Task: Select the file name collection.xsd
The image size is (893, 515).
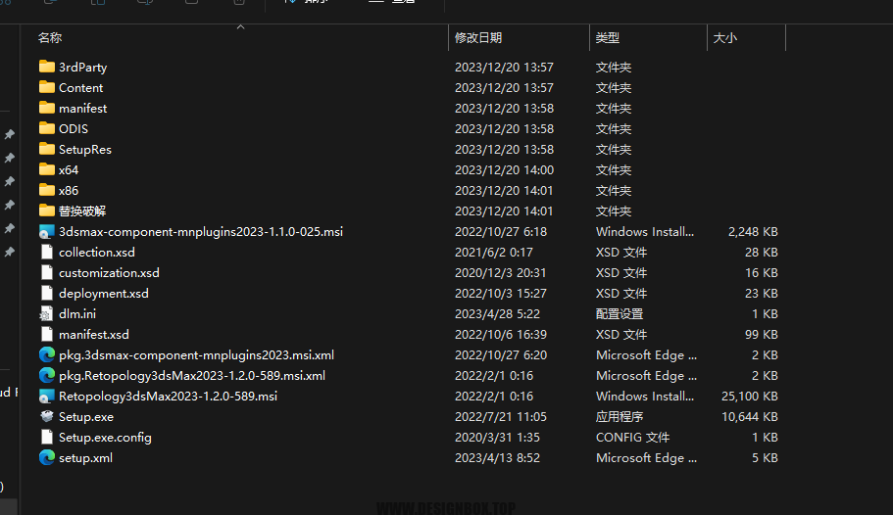Action: (x=97, y=252)
